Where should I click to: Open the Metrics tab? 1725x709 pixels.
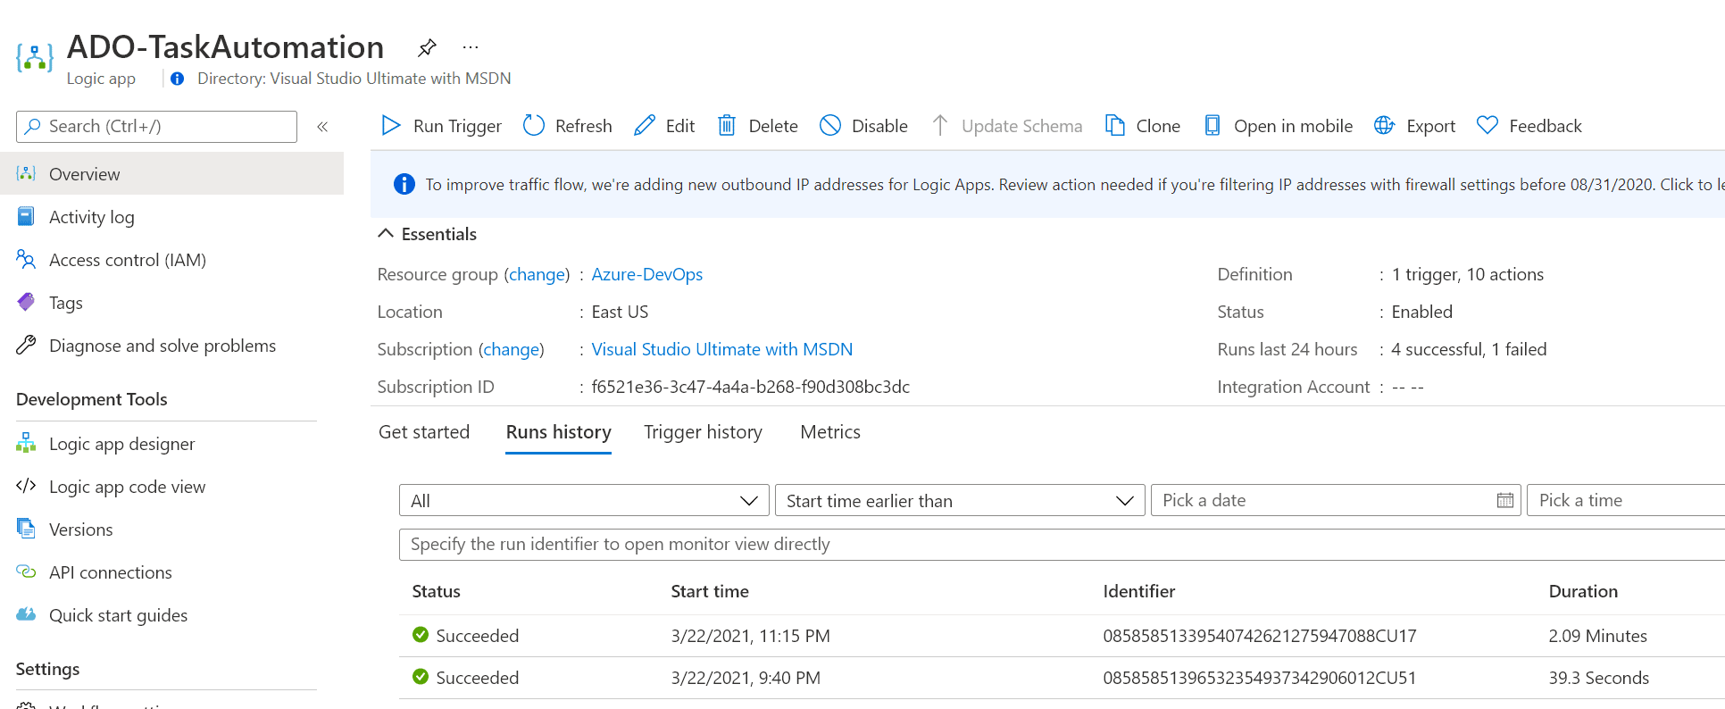coord(830,432)
